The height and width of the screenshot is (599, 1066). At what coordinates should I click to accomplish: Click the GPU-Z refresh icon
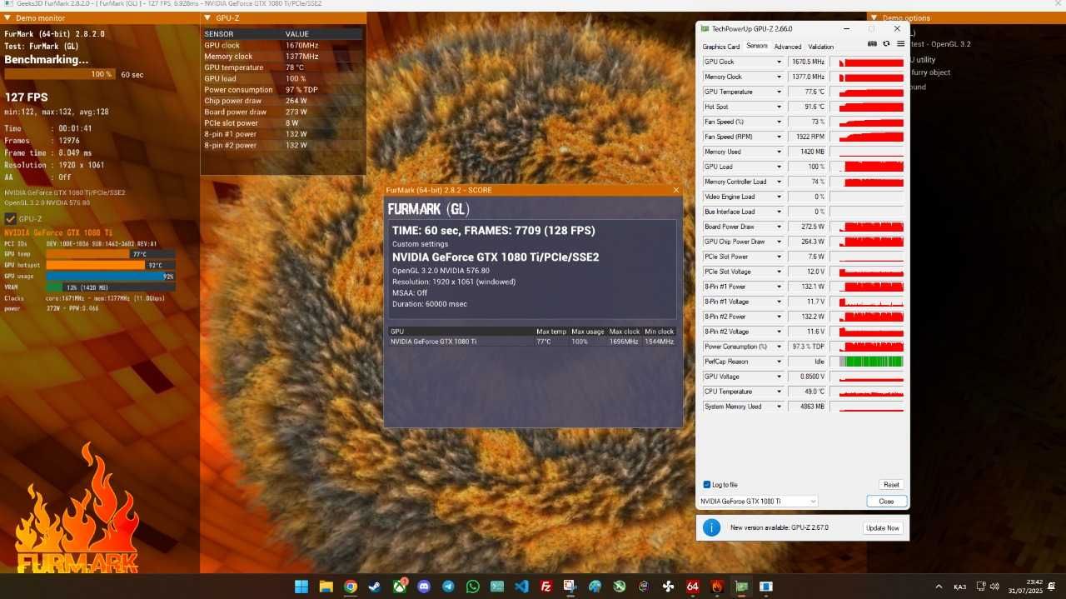point(886,43)
